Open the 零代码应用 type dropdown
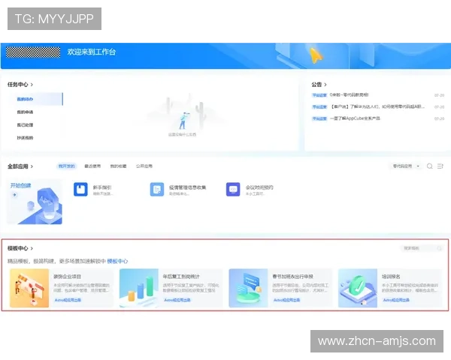 coord(407,166)
